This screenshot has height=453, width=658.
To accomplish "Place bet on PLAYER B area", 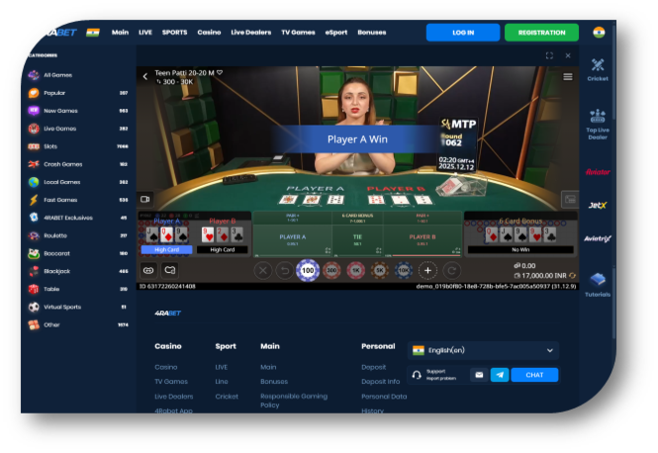I will pyautogui.click(x=423, y=240).
